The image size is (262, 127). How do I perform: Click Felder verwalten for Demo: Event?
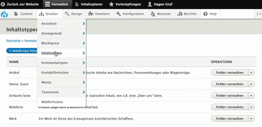click(230, 84)
